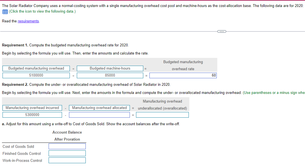Click the empty allocated overhead amount field
305x166 pixels.
99,115
